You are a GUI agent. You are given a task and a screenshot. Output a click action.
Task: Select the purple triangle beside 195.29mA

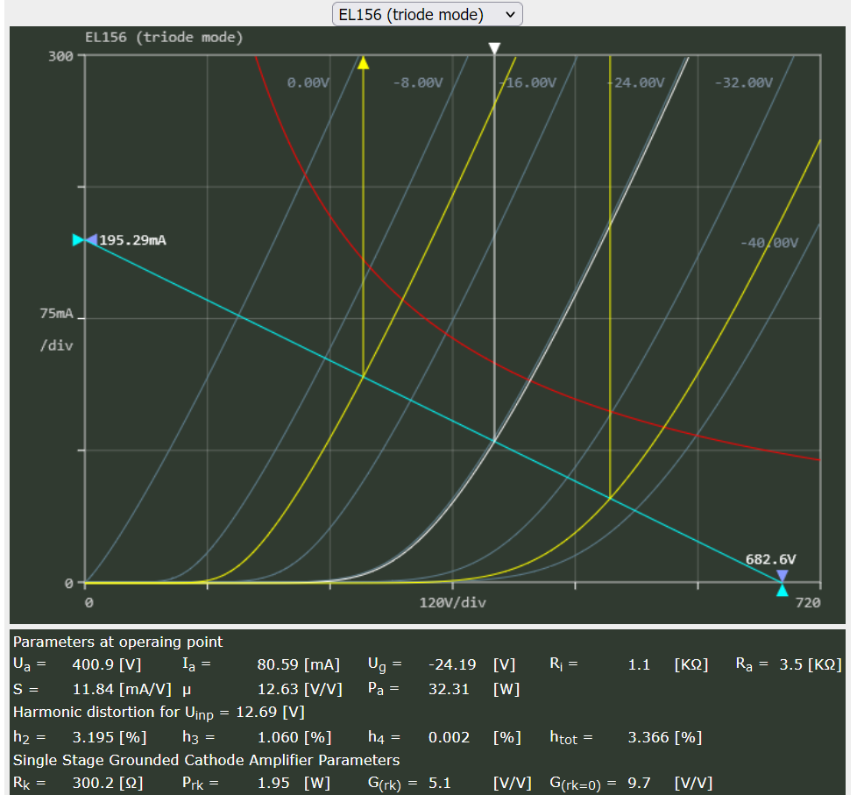pos(91,239)
